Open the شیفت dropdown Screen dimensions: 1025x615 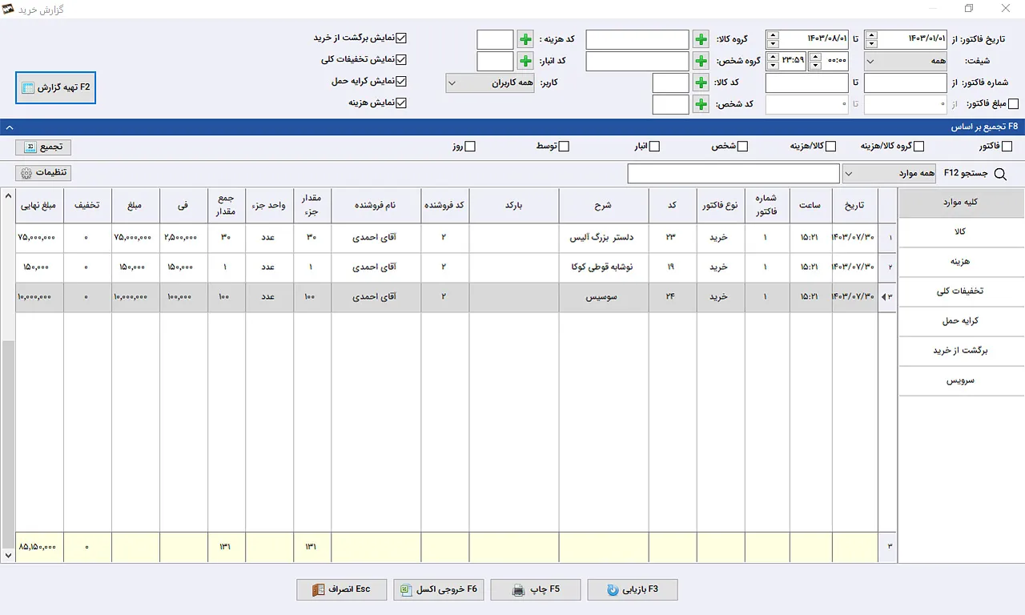(x=906, y=62)
